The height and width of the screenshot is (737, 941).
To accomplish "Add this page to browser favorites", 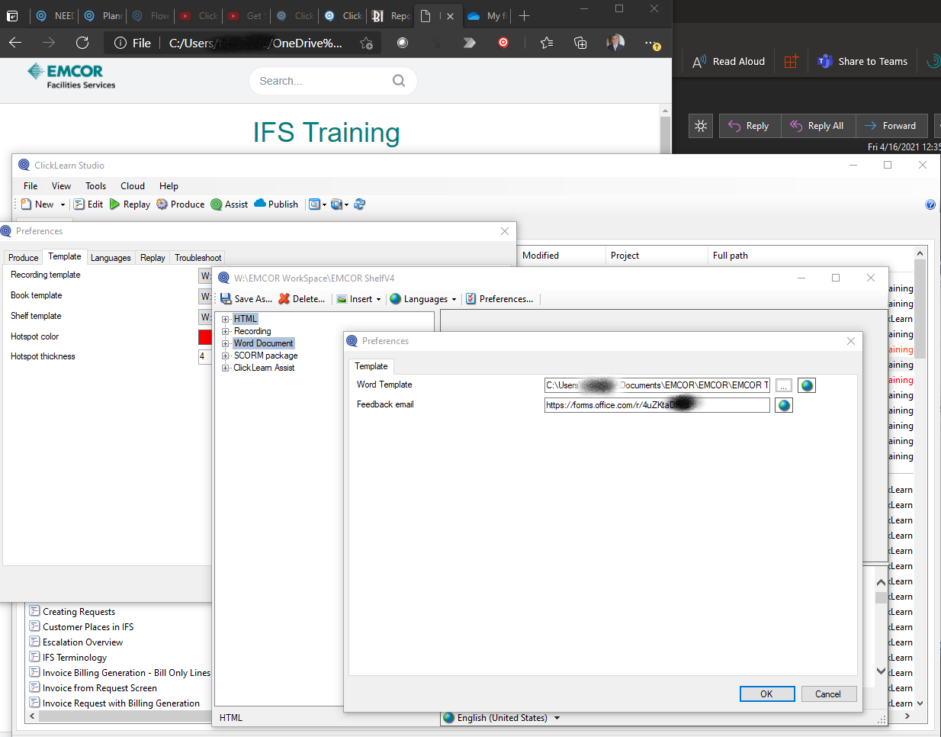I will pyautogui.click(x=367, y=43).
